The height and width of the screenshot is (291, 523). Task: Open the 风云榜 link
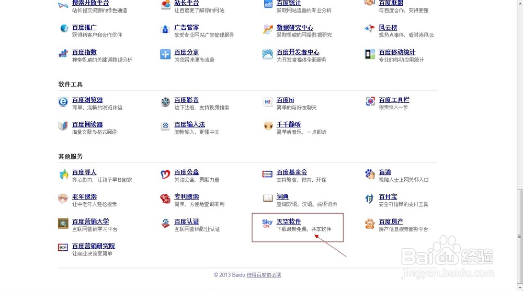[x=388, y=27]
